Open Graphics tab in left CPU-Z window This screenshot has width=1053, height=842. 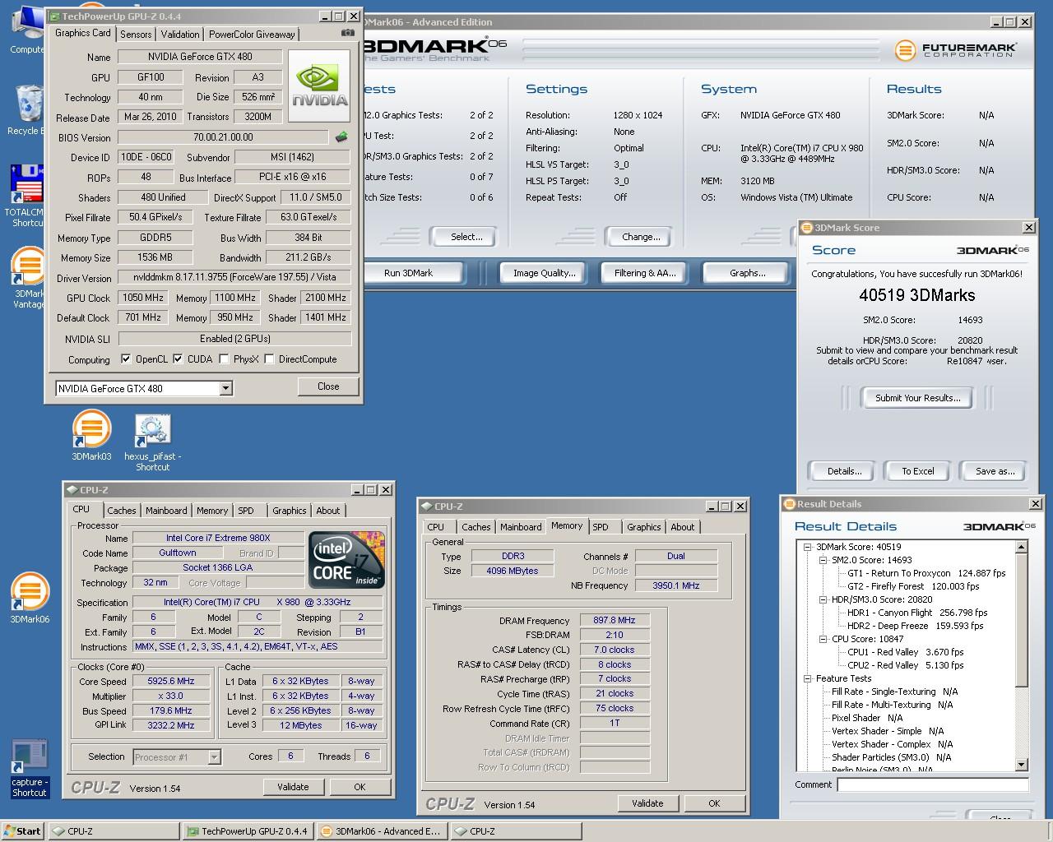tap(290, 511)
